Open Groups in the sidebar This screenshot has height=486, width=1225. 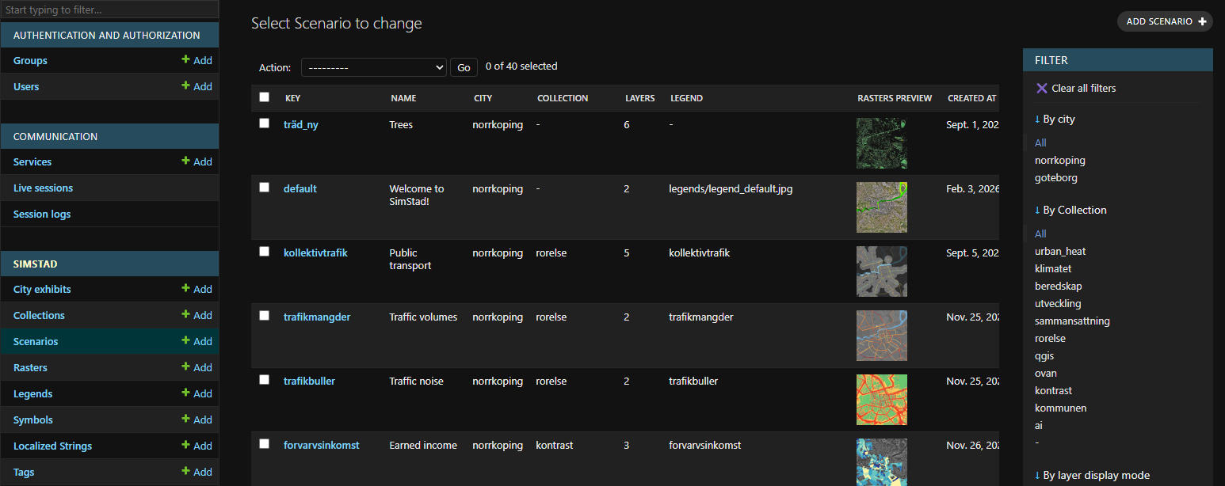(30, 60)
